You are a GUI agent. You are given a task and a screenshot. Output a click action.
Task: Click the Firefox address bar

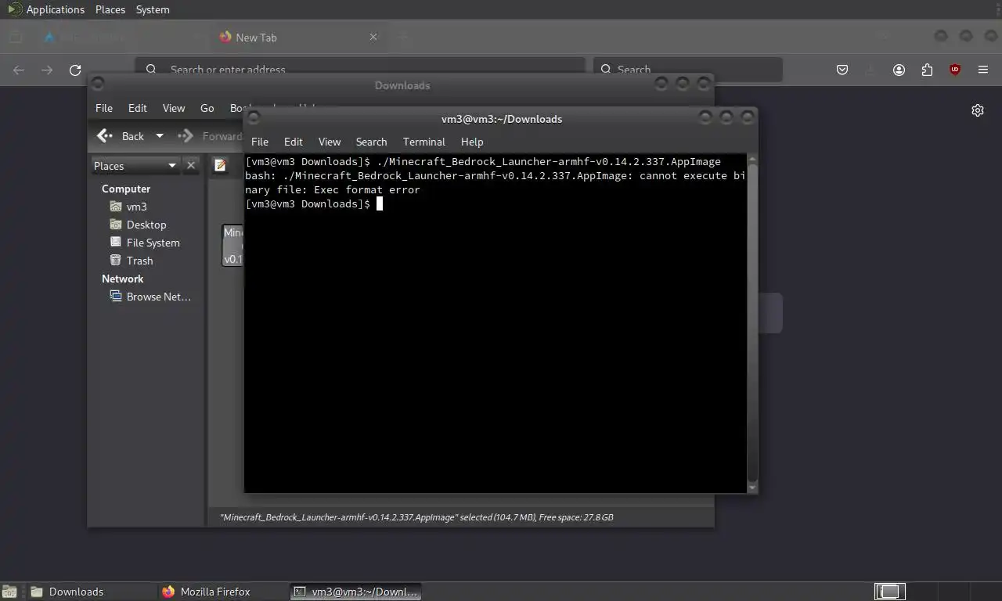coord(360,69)
